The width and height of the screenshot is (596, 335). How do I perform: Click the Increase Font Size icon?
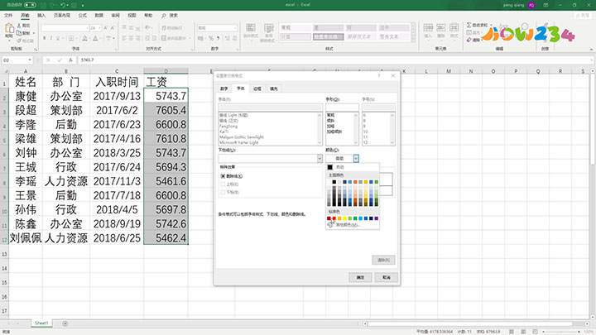pos(106,28)
